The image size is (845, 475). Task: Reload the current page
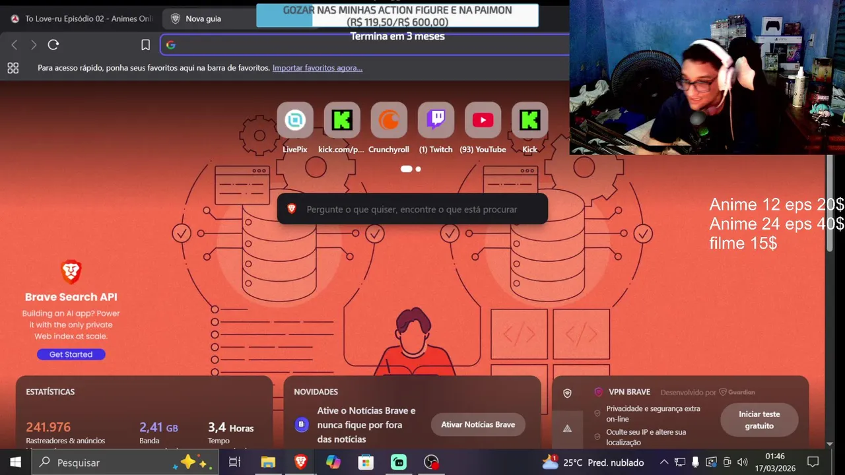tap(53, 45)
